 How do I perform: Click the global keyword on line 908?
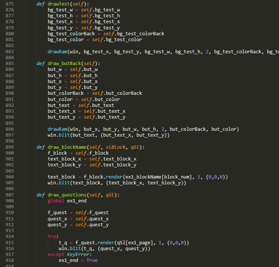click(56, 201)
